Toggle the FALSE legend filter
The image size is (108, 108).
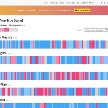(x=6, y=30)
